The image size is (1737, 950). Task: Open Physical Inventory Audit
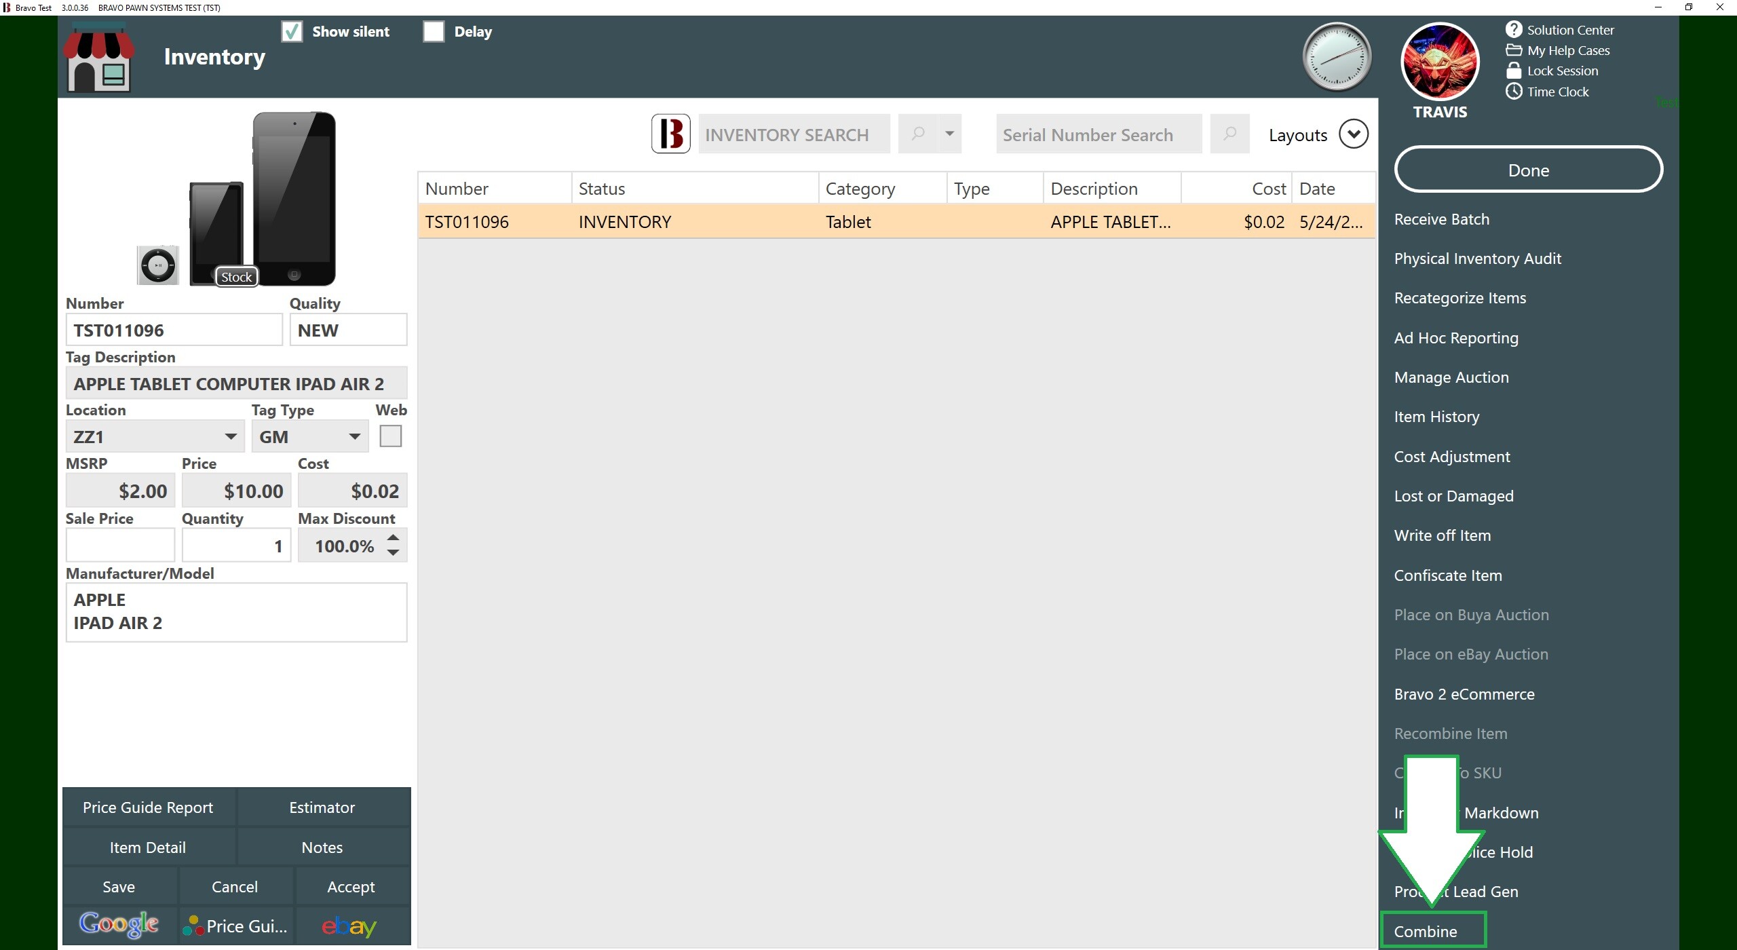(x=1477, y=259)
